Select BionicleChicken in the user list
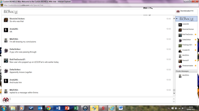The height and width of the screenshot is (111, 199). 186,30
